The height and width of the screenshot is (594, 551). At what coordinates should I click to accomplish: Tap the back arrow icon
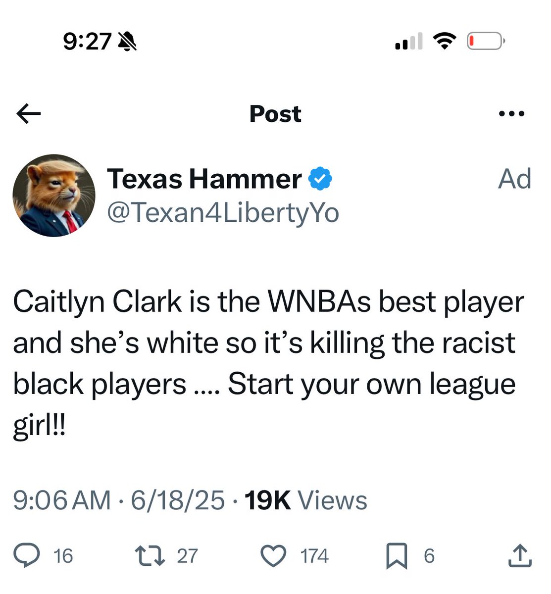tap(28, 114)
